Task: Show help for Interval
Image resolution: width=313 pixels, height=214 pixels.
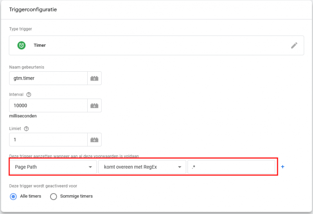Action: tap(29, 94)
